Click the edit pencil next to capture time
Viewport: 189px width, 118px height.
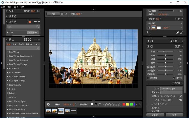tap(180, 96)
